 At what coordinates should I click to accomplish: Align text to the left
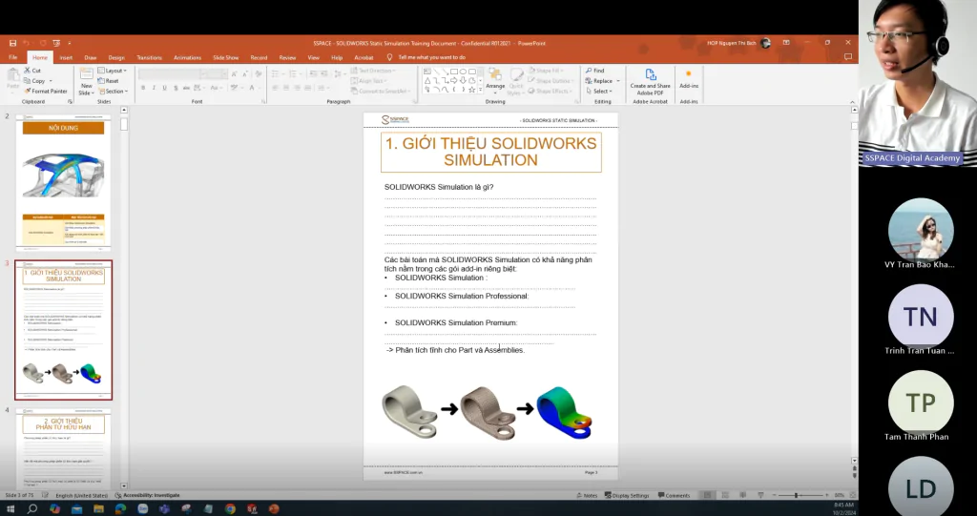click(275, 88)
